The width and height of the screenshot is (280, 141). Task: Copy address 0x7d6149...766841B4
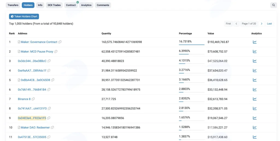click(x=49, y=89)
